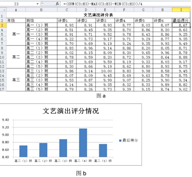The width and height of the screenshot is (192, 177).
Task: Click the 评委6 header cell
Action: pos(163,20)
